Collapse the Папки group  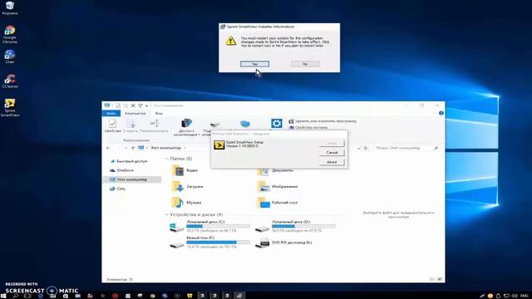(166, 159)
